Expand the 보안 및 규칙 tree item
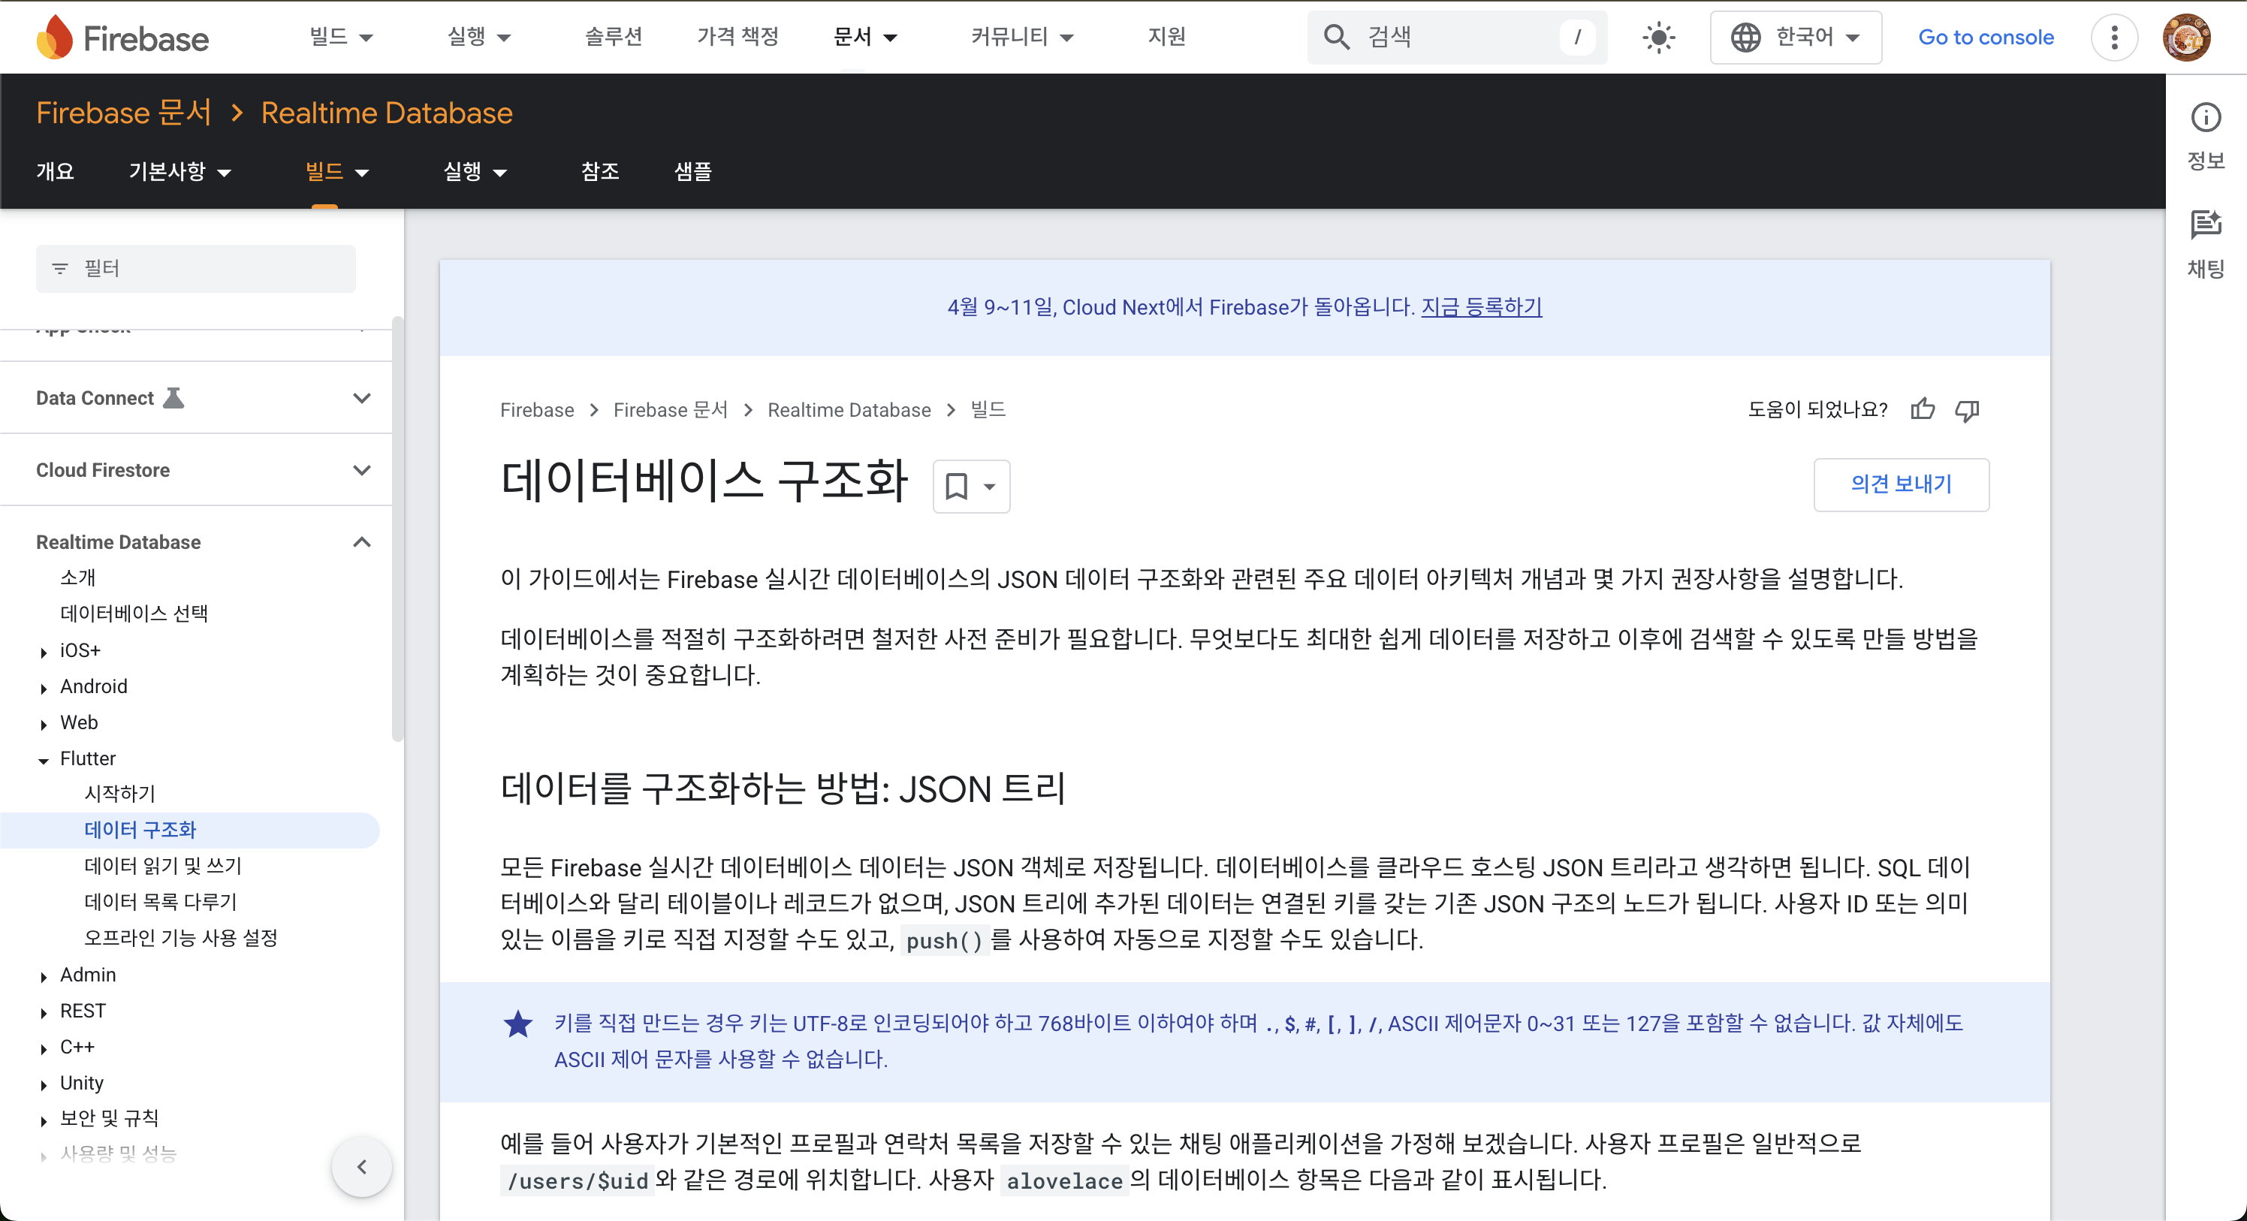 coord(44,1120)
